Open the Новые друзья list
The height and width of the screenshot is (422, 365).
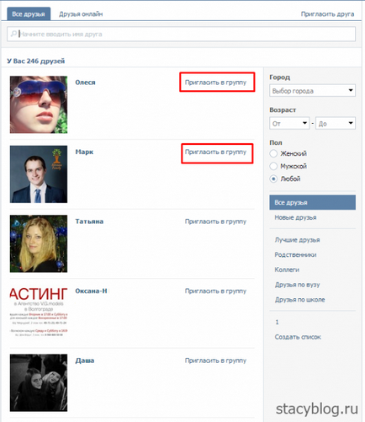click(295, 217)
